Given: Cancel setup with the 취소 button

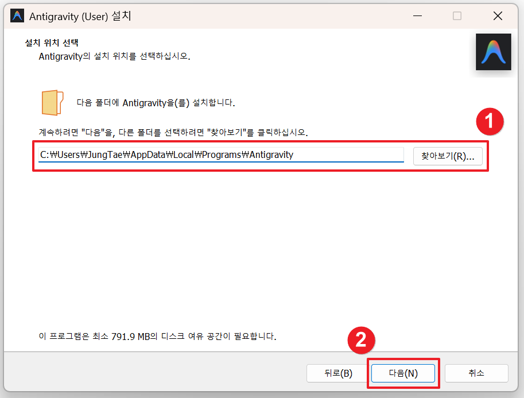Looking at the screenshot, I should coord(476,373).
